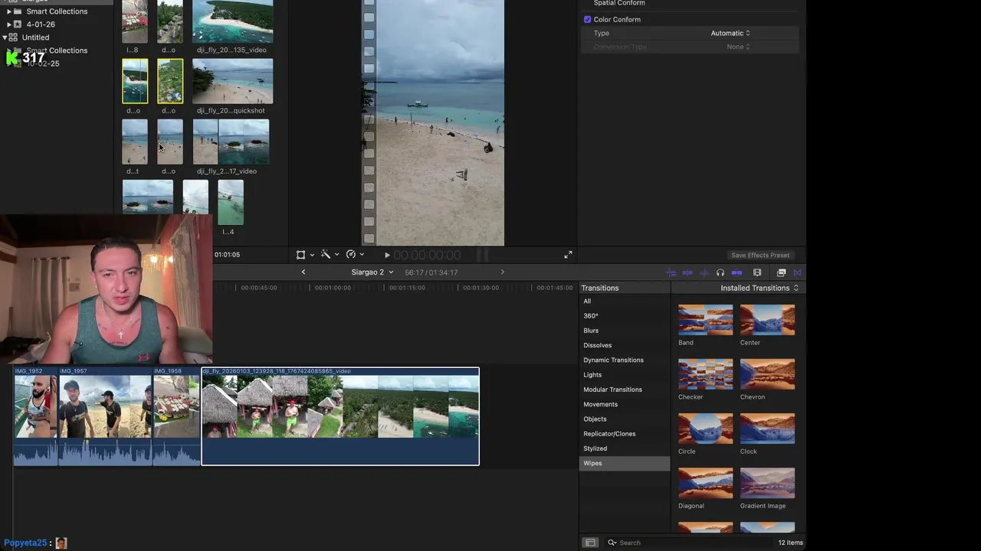This screenshot has width=981, height=551.
Task: Select the 360° transitions category
Action: coord(625,316)
